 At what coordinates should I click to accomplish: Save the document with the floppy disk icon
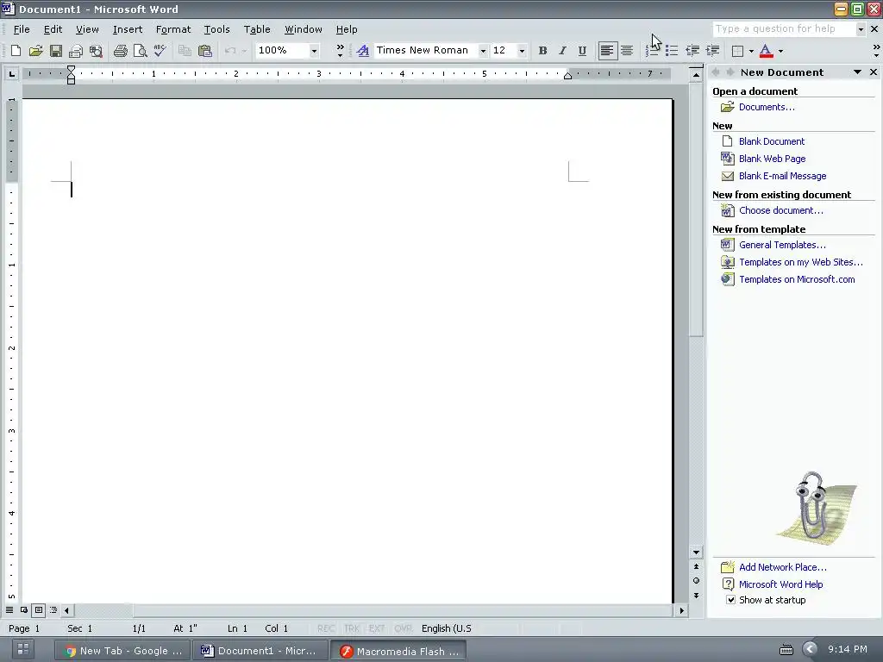[56, 51]
